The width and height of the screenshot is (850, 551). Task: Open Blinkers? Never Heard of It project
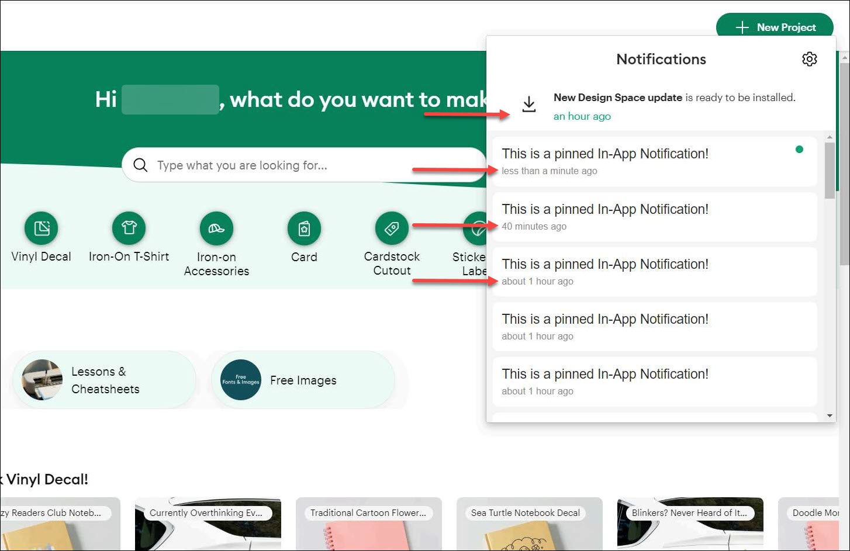(690, 524)
